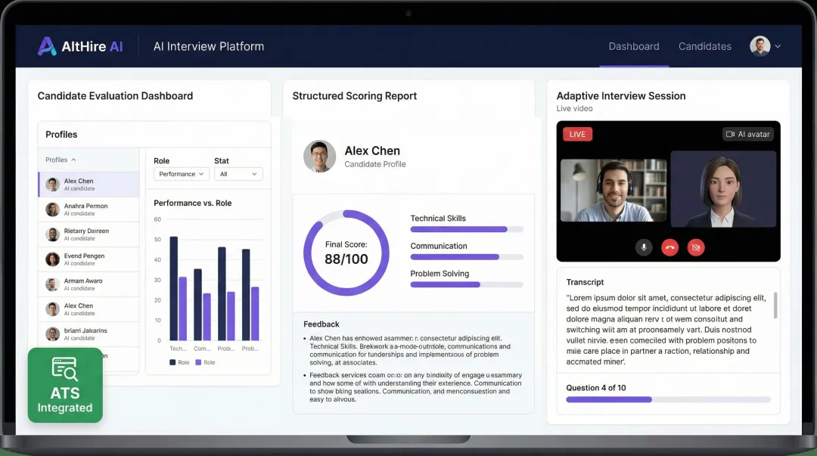Open the AI avatar view in the live video

coord(747,134)
